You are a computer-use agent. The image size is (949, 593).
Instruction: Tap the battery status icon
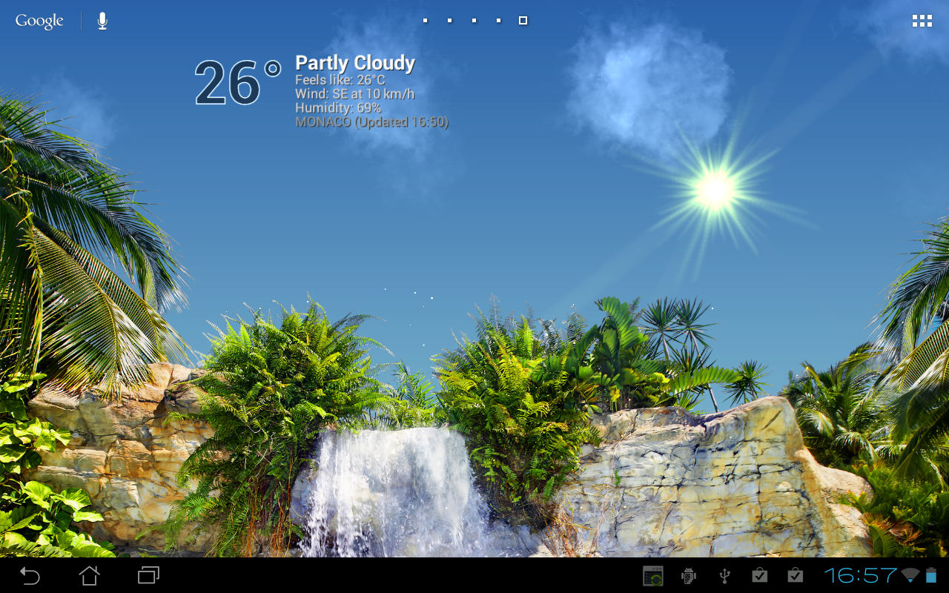(931, 575)
